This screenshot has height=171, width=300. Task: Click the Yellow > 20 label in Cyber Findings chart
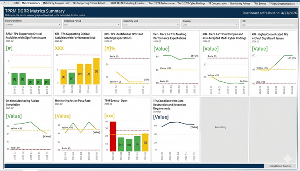tap(213, 75)
